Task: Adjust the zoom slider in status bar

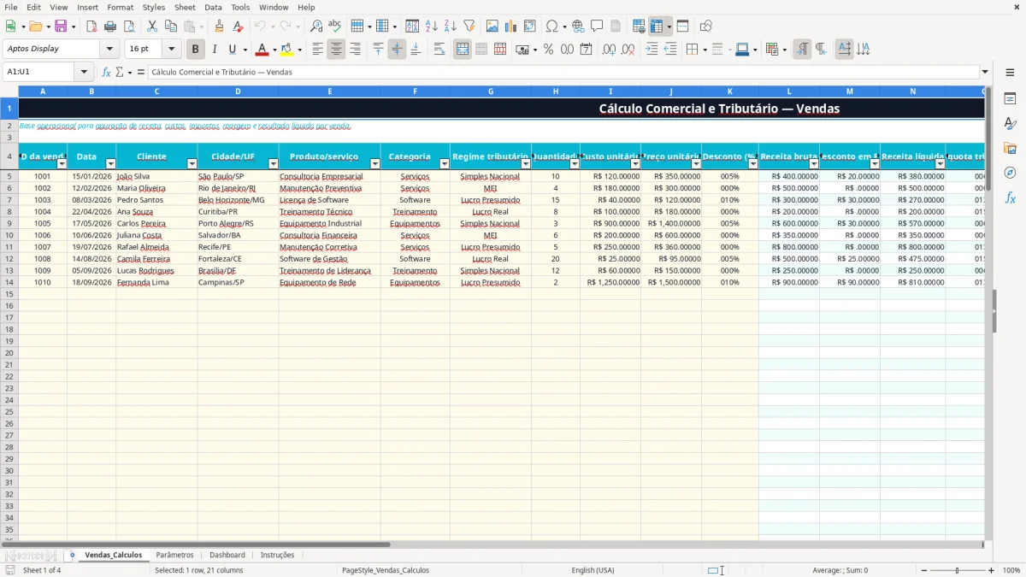Action: click(x=958, y=570)
